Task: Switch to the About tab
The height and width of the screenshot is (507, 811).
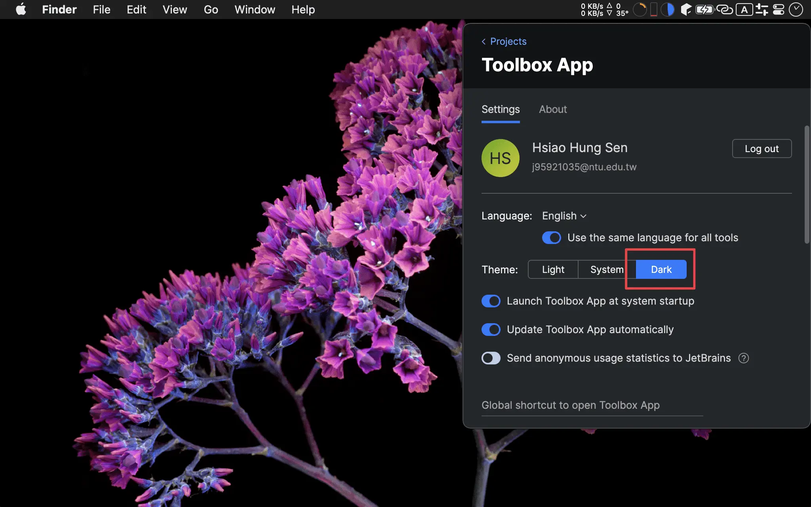Action: point(553,109)
